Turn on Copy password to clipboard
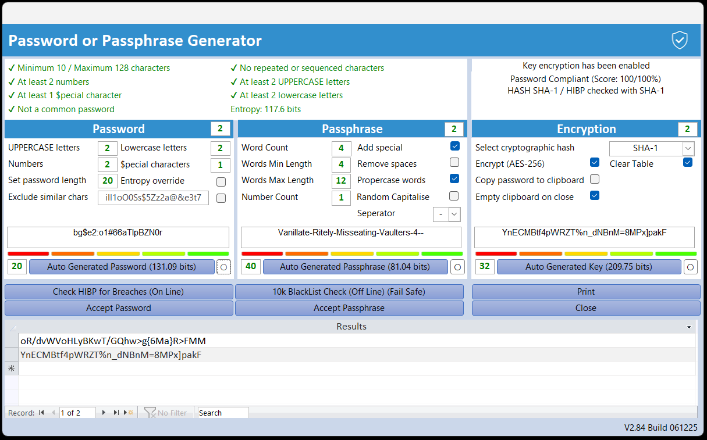The image size is (707, 440). pyautogui.click(x=595, y=180)
